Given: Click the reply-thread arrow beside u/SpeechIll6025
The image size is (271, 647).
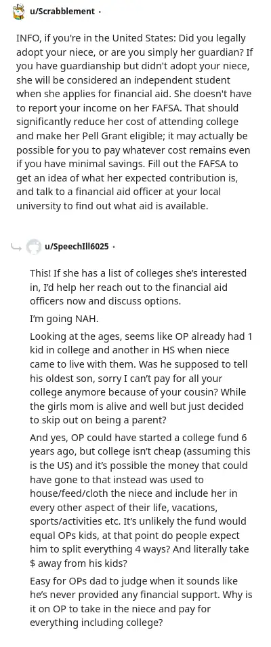Looking at the screenshot, I should click(16, 247).
